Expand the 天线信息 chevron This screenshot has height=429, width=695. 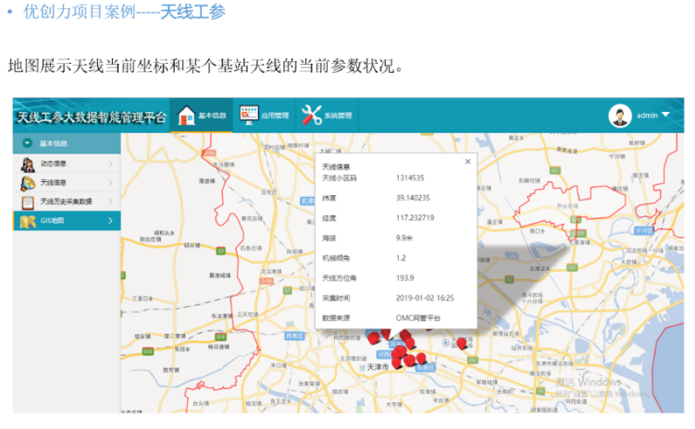click(x=110, y=182)
